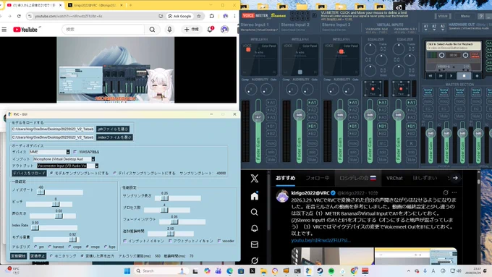Image resolution: width=492 pixels, height=277 pixels.
Task: Check the vocoder checkbox
Action: click(219, 241)
